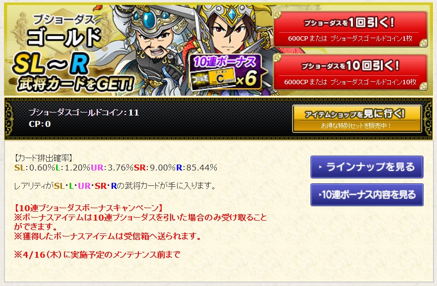The height and width of the screenshot is (286, 437).
Task: Click the purple UR rarity rate label
Action: coord(97,168)
